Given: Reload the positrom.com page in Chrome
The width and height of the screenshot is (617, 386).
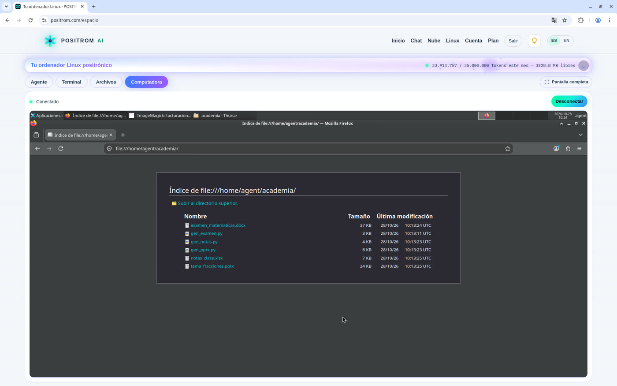Looking at the screenshot, I should coord(30,20).
